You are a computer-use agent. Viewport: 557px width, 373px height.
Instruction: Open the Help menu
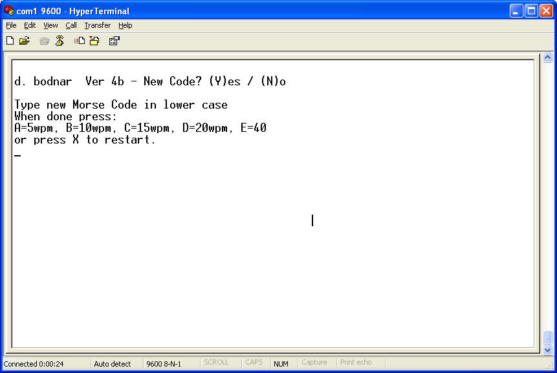[x=126, y=25]
